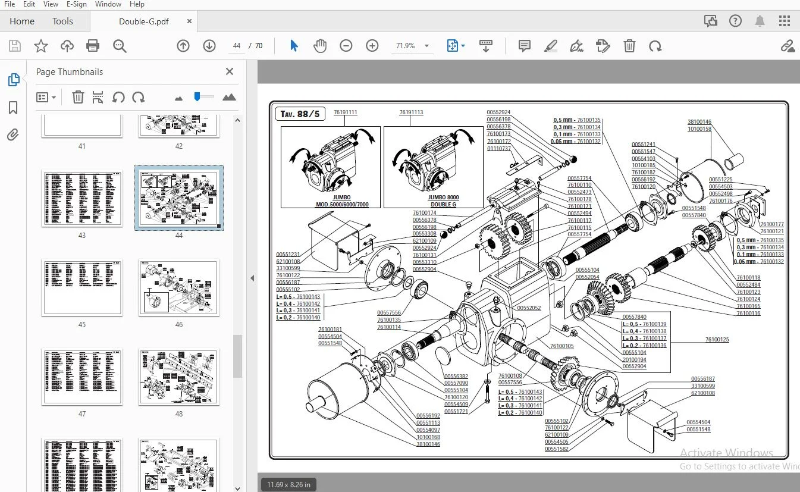Open the Fill & Sign edit tool
Screen dimensions: 800x492
coord(603,46)
